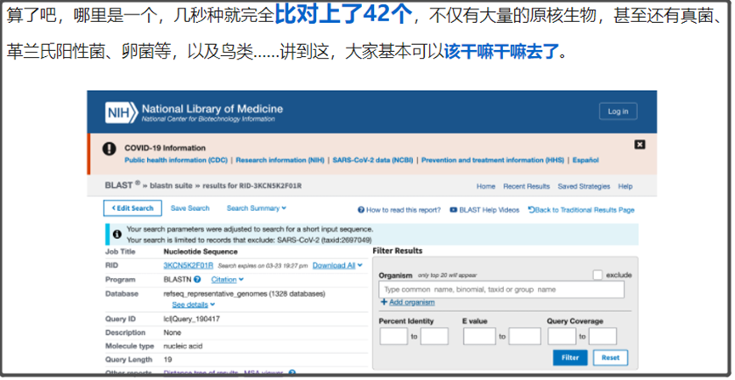Switch banner language via Español link

[585, 160]
